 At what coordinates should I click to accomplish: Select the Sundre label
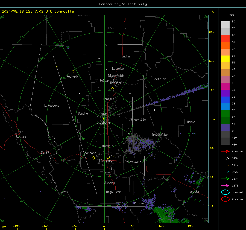tap(83, 113)
